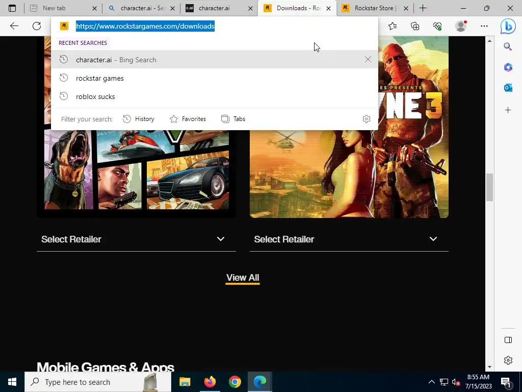Open Max Payne 3 cover artwork
This screenshot has height=392, width=522.
(349, 174)
